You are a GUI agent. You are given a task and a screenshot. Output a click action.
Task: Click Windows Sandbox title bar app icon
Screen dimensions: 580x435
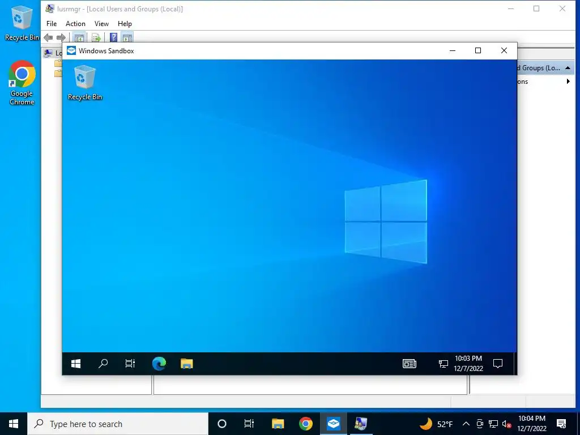[x=71, y=50]
